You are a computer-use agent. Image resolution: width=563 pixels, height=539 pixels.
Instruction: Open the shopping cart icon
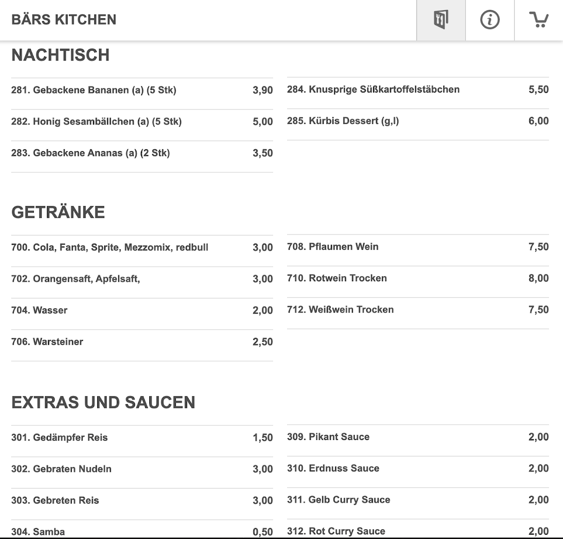click(539, 20)
